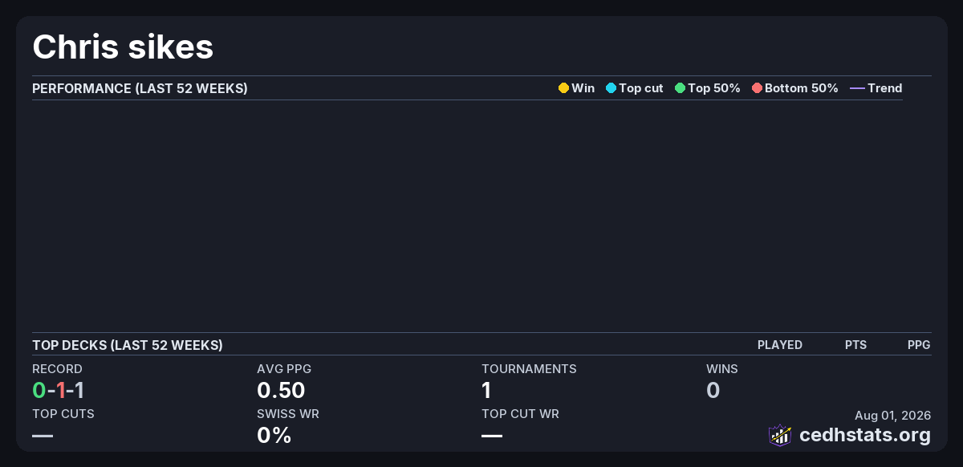Click the cedhstats.org shield logo icon
This screenshot has width=963, height=467.
click(x=780, y=435)
